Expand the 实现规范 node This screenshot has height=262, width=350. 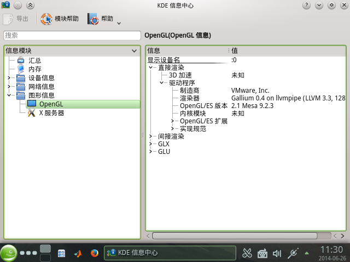tap(172, 129)
